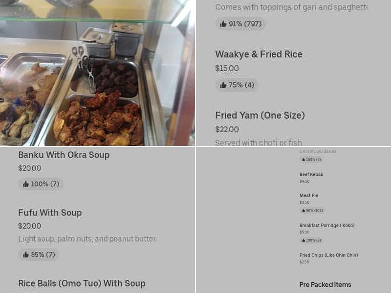This screenshot has width=391, height=293.
Task: Click the thumbs-up 91% (797) rating badge
Action: click(240, 23)
